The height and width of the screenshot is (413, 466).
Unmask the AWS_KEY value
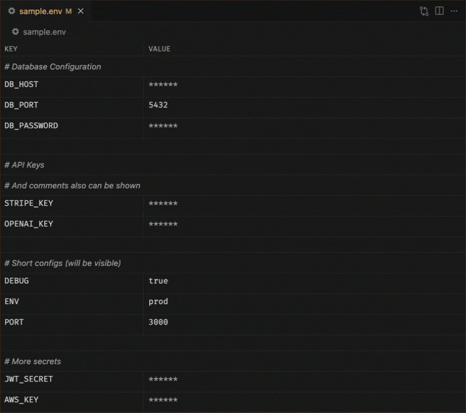163,400
